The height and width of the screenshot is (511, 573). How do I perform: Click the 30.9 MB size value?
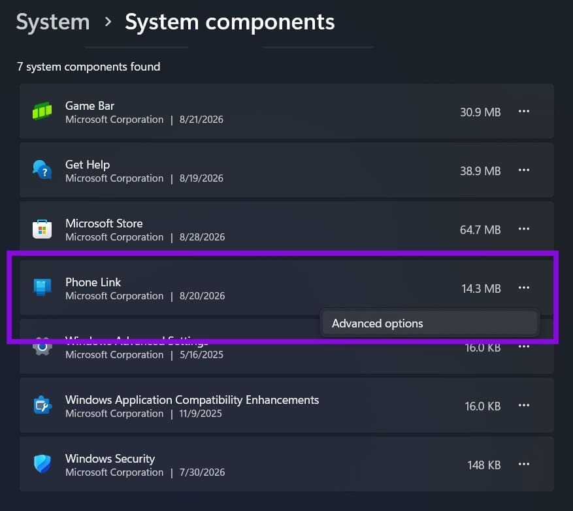[480, 112]
